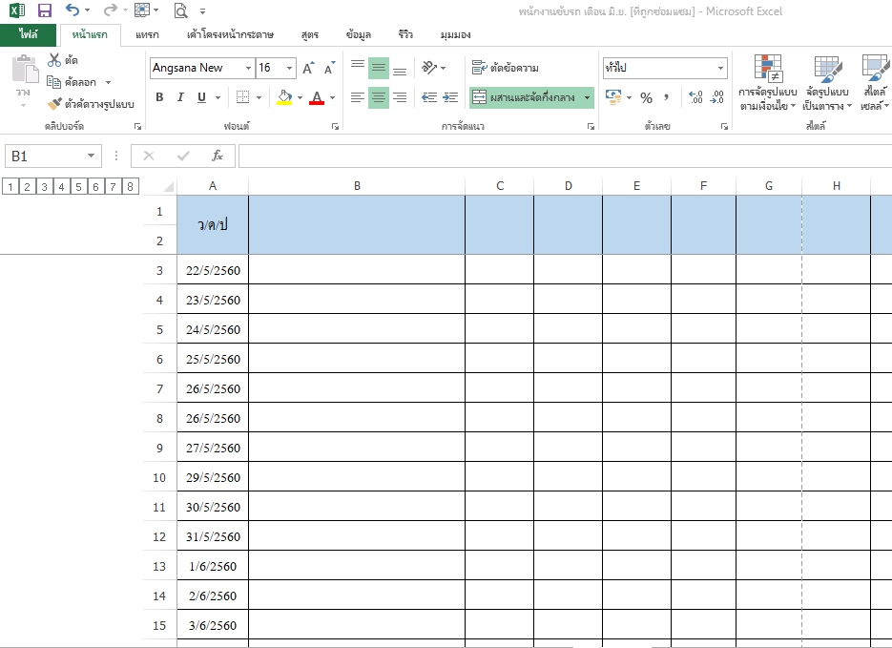892x648 pixels.
Task: Click the Copy icon
Action: [53, 82]
